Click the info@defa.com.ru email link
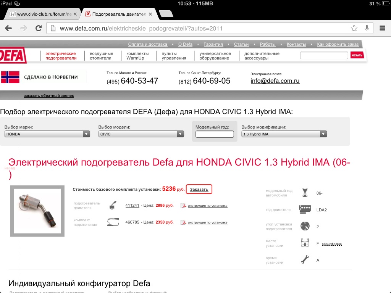Image resolution: width=391 pixels, height=293 pixels. [x=275, y=81]
